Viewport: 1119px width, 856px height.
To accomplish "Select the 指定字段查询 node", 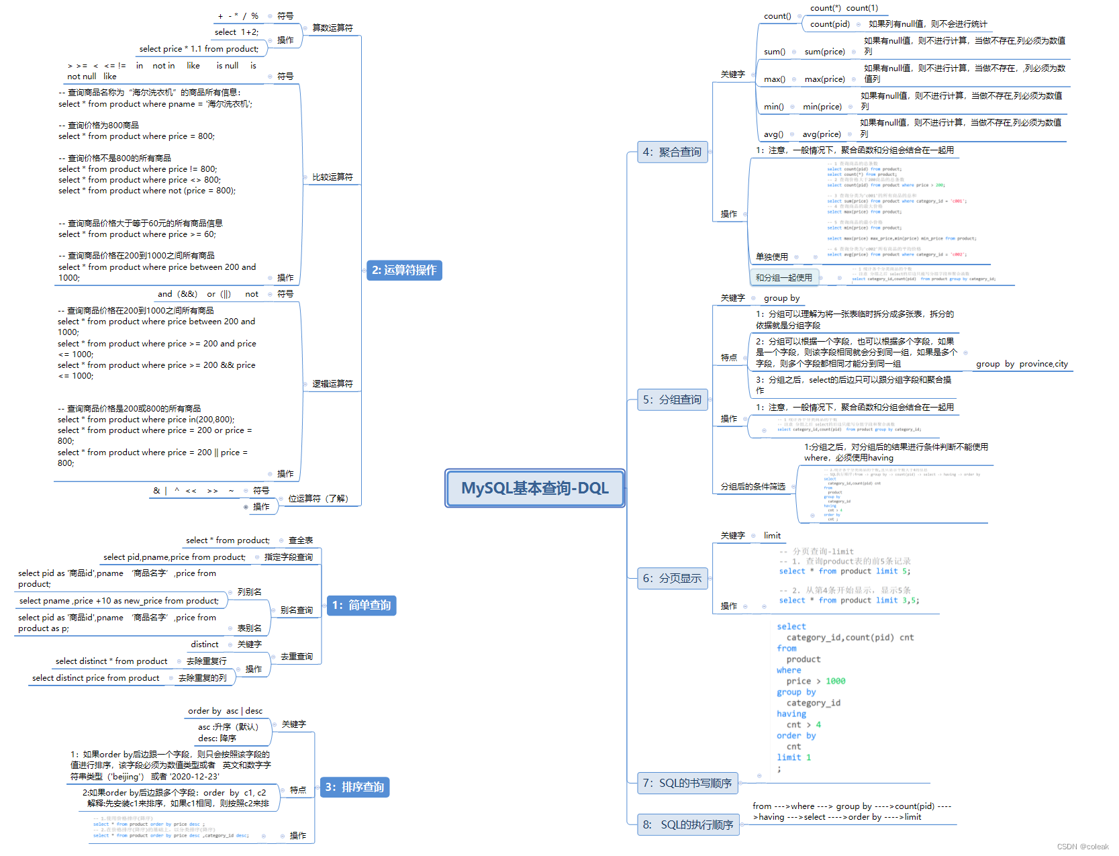I will tap(289, 557).
